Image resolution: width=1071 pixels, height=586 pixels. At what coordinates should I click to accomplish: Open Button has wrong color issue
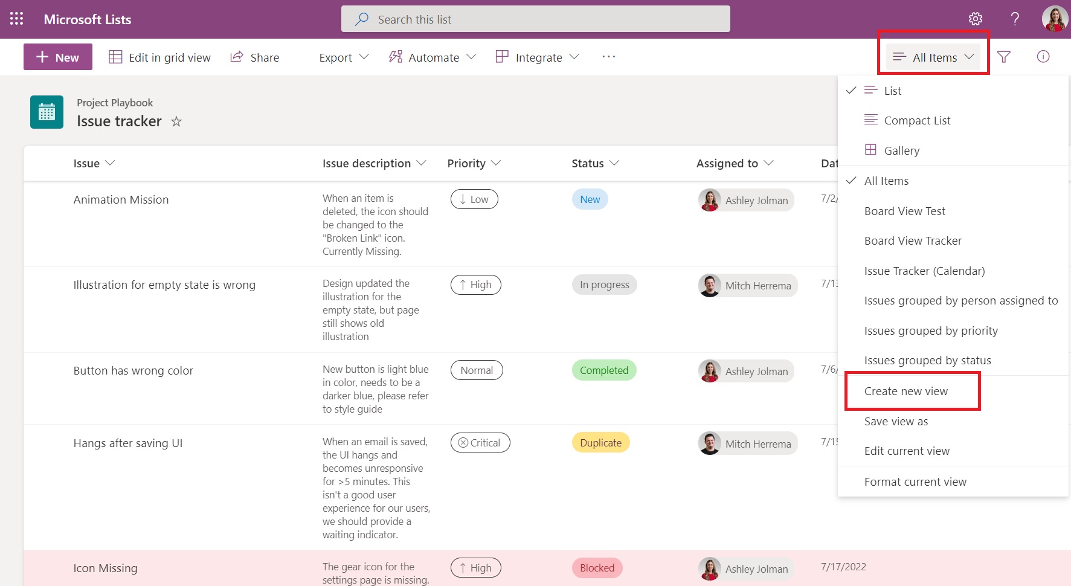pyautogui.click(x=133, y=370)
